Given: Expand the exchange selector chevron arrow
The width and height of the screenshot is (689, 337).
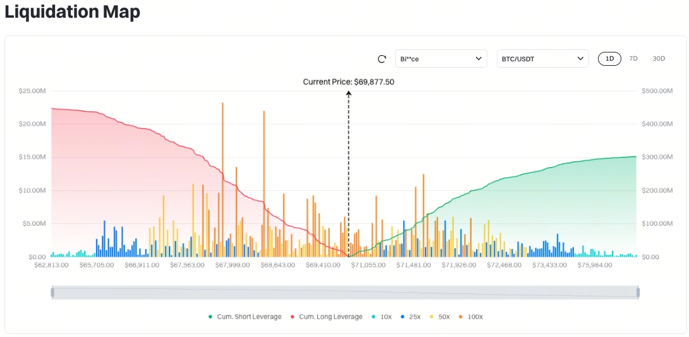Looking at the screenshot, I should pos(479,58).
